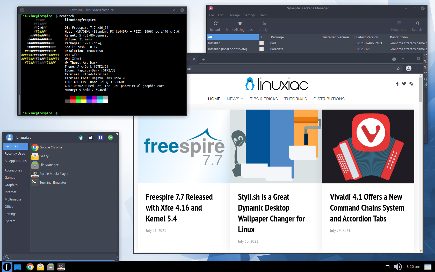Select All filter in Synaptic

coord(233,37)
